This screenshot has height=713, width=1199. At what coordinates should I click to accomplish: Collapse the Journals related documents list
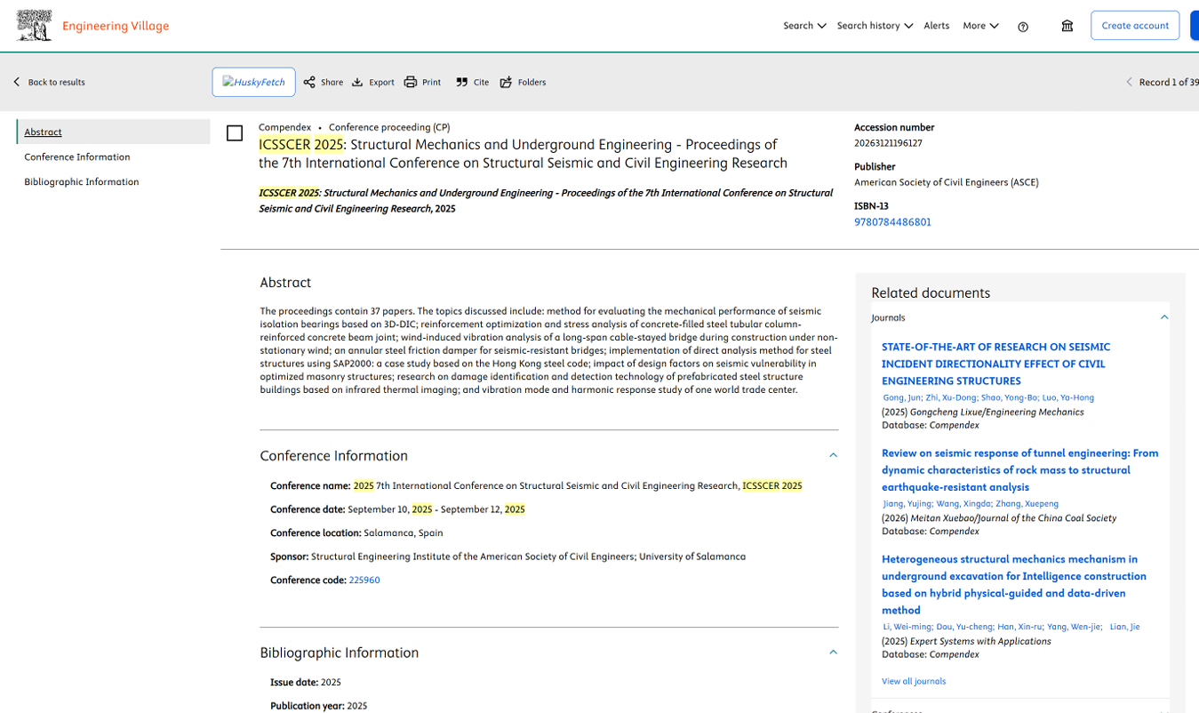click(1163, 317)
